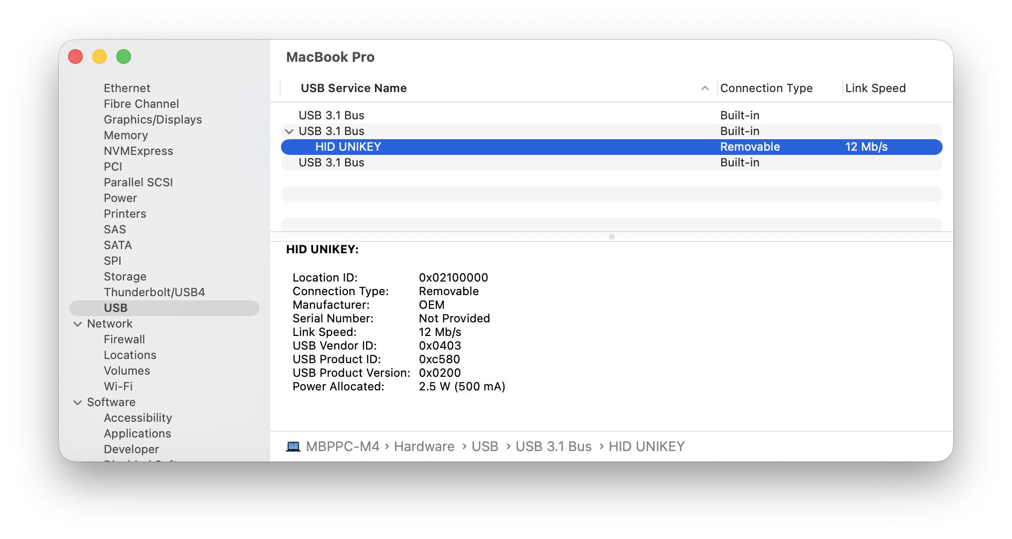This screenshot has height=539, width=1012.
Task: Select SPI in the sidebar
Action: point(113,261)
